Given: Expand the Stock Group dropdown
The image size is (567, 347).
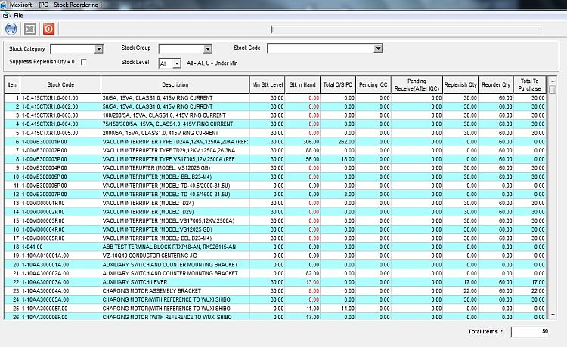Looking at the screenshot, I should pyautogui.click(x=207, y=49).
